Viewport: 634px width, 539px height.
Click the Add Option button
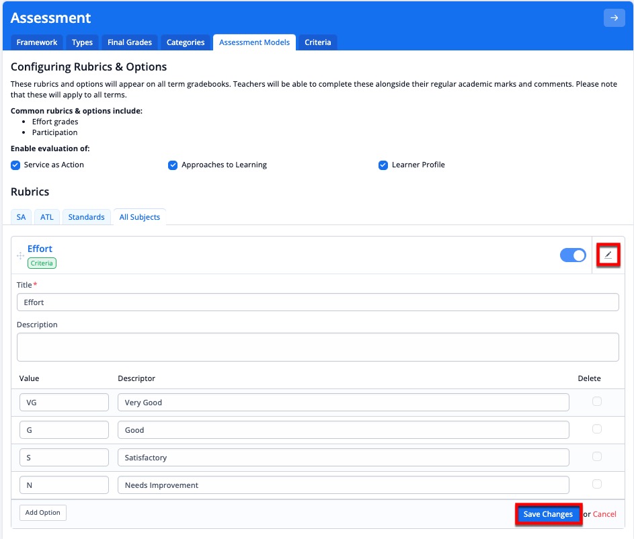[43, 512]
